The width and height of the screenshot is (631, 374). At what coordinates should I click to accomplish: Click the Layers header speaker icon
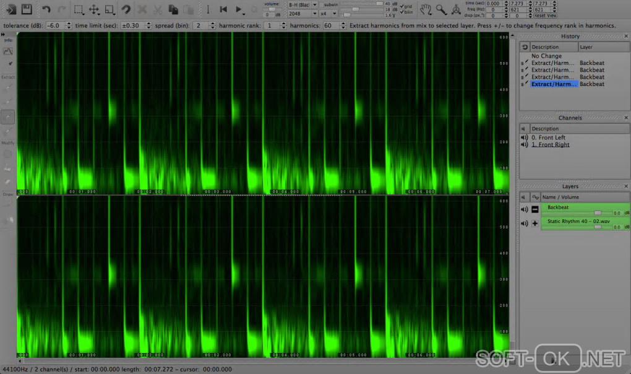click(x=523, y=198)
